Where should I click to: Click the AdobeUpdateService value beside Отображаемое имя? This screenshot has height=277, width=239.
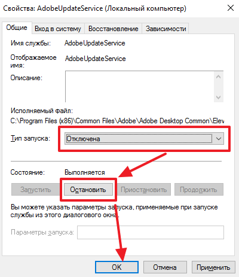[96, 59]
